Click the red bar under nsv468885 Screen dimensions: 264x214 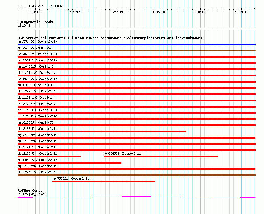[136, 57]
